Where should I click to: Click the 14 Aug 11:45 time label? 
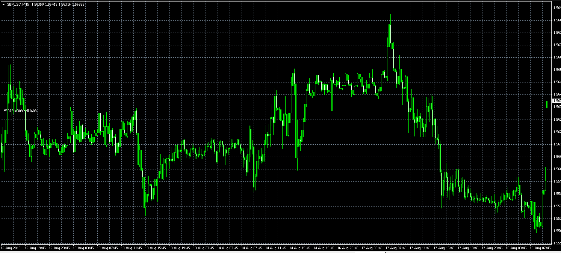(276, 248)
